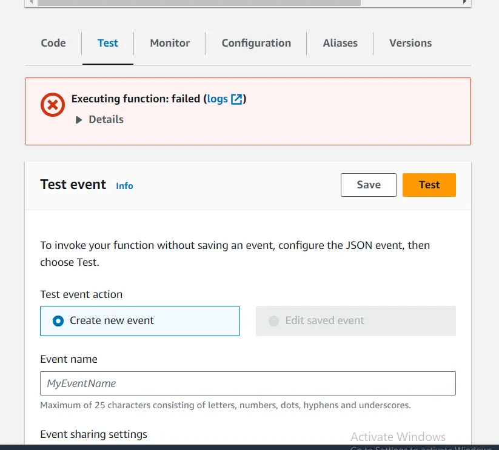Expand the Details disclosure triangle

79,120
